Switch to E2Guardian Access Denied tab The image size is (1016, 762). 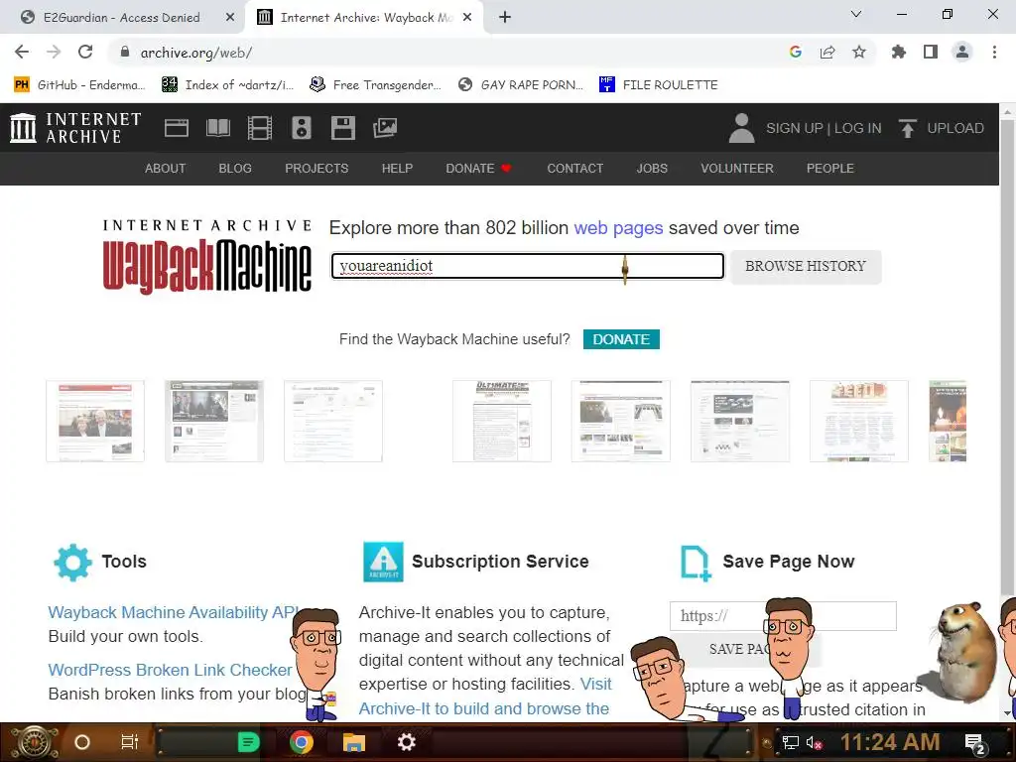[122, 18]
